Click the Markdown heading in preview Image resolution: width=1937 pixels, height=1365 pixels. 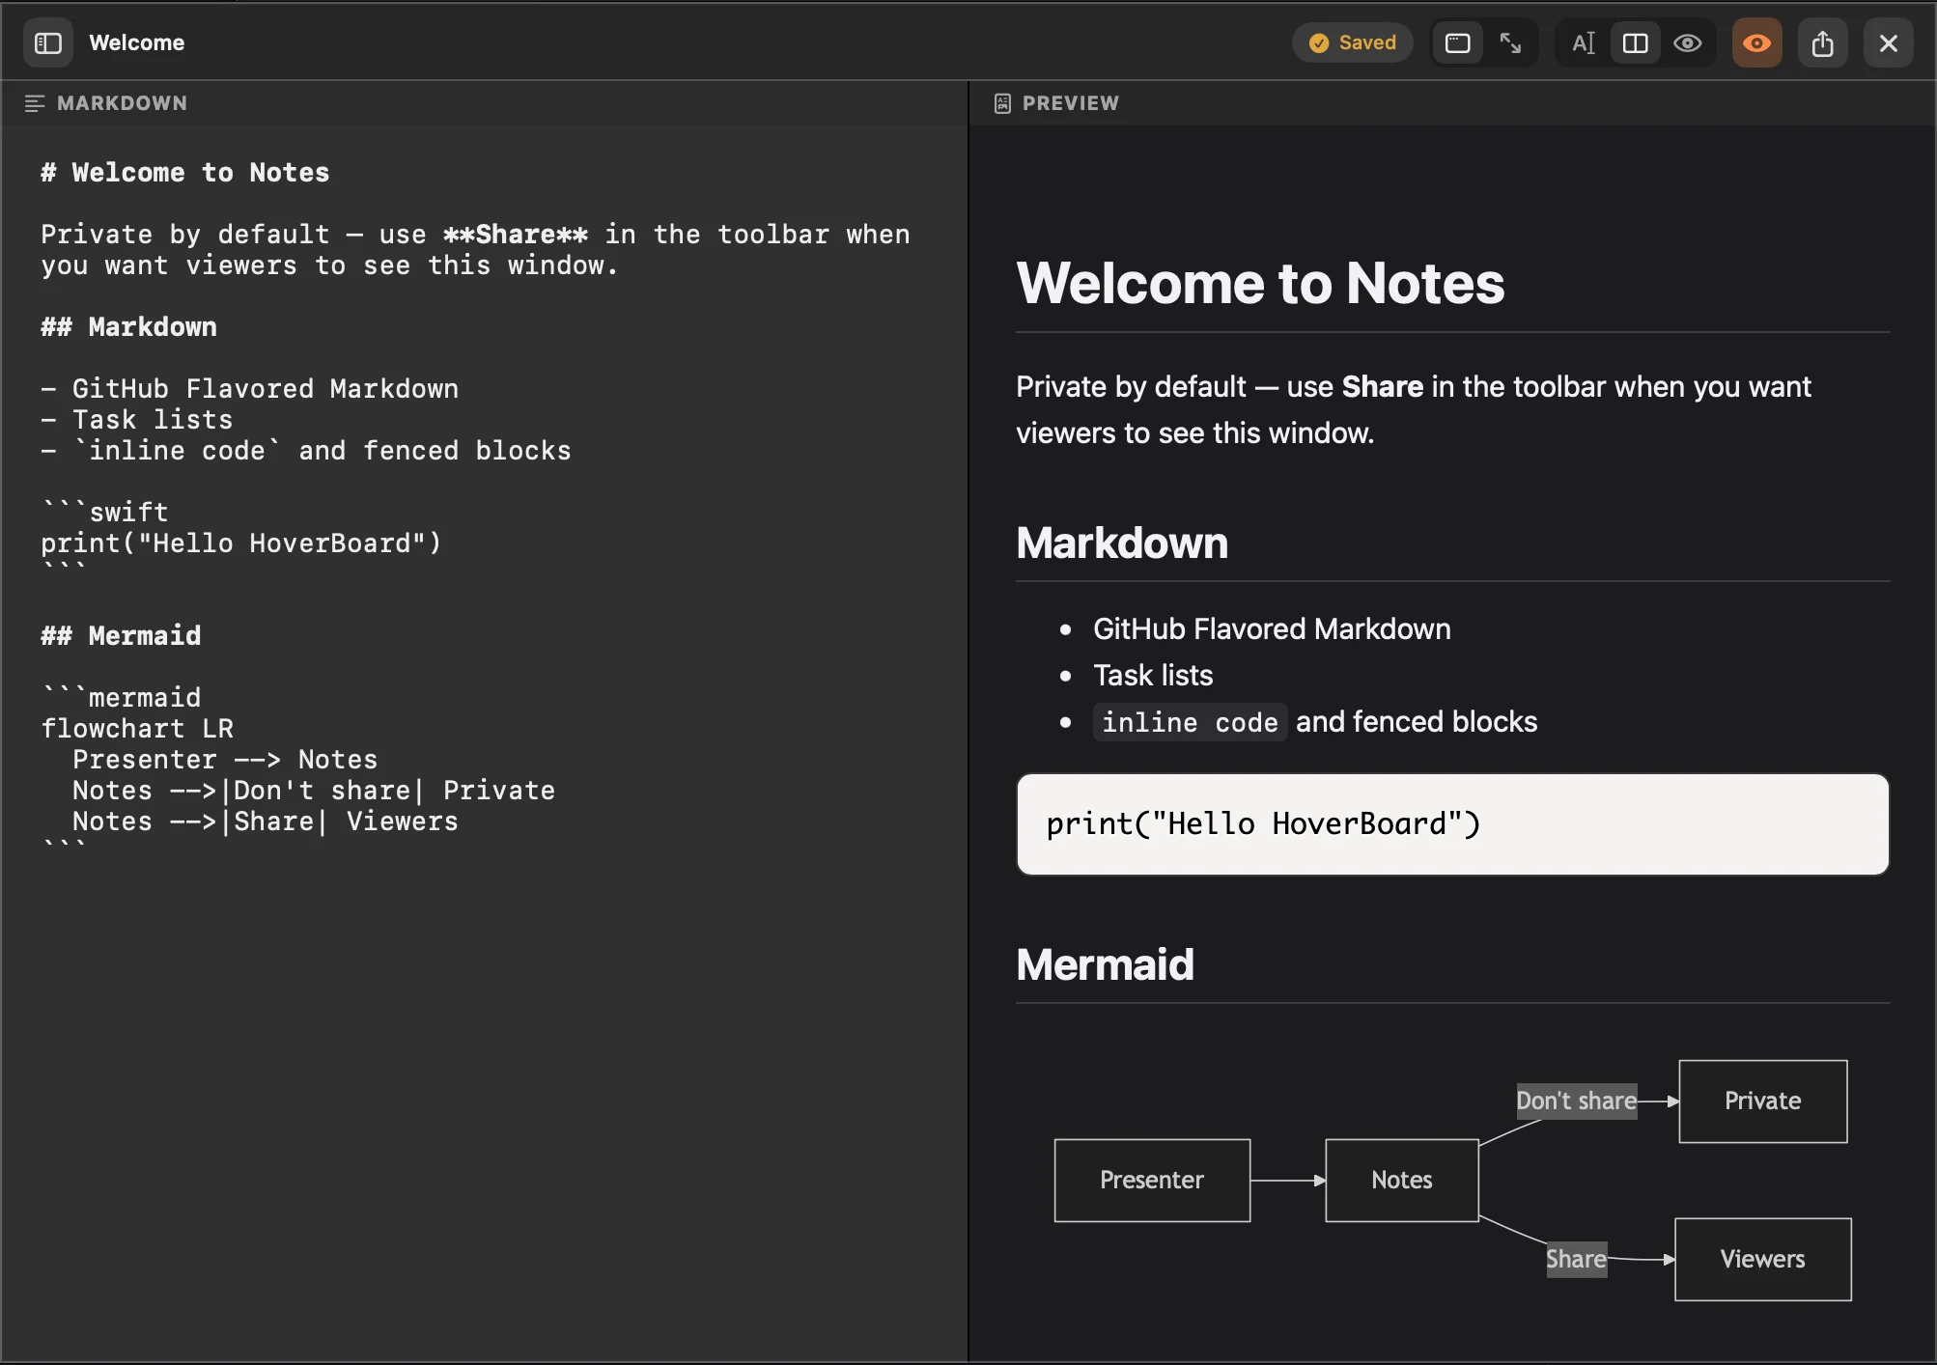pyautogui.click(x=1122, y=543)
